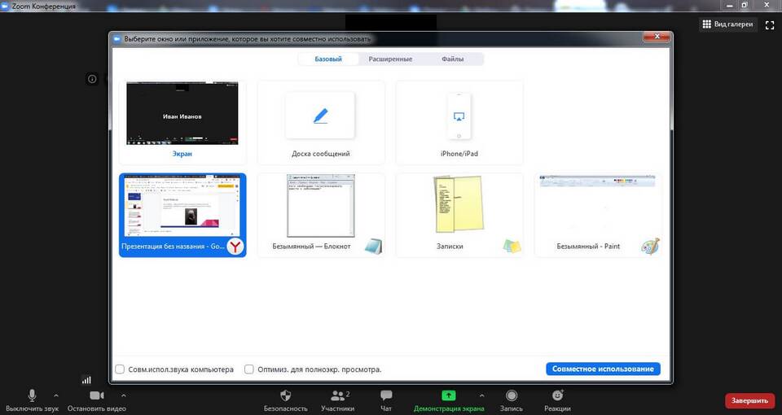The height and width of the screenshot is (415, 782).
Task: Select the Экран screen thumbnail
Action: click(182, 122)
